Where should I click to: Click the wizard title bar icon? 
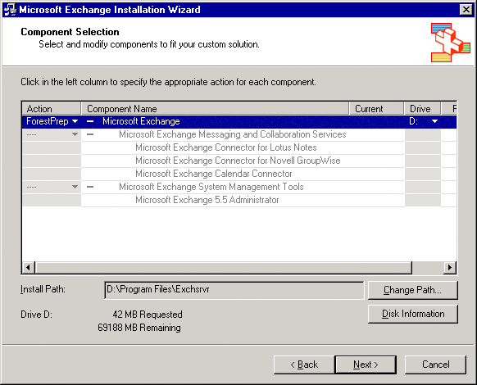click(x=10, y=10)
